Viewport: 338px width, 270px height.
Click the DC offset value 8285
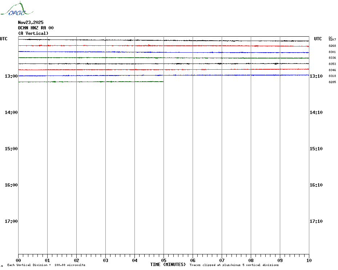[x=332, y=82]
